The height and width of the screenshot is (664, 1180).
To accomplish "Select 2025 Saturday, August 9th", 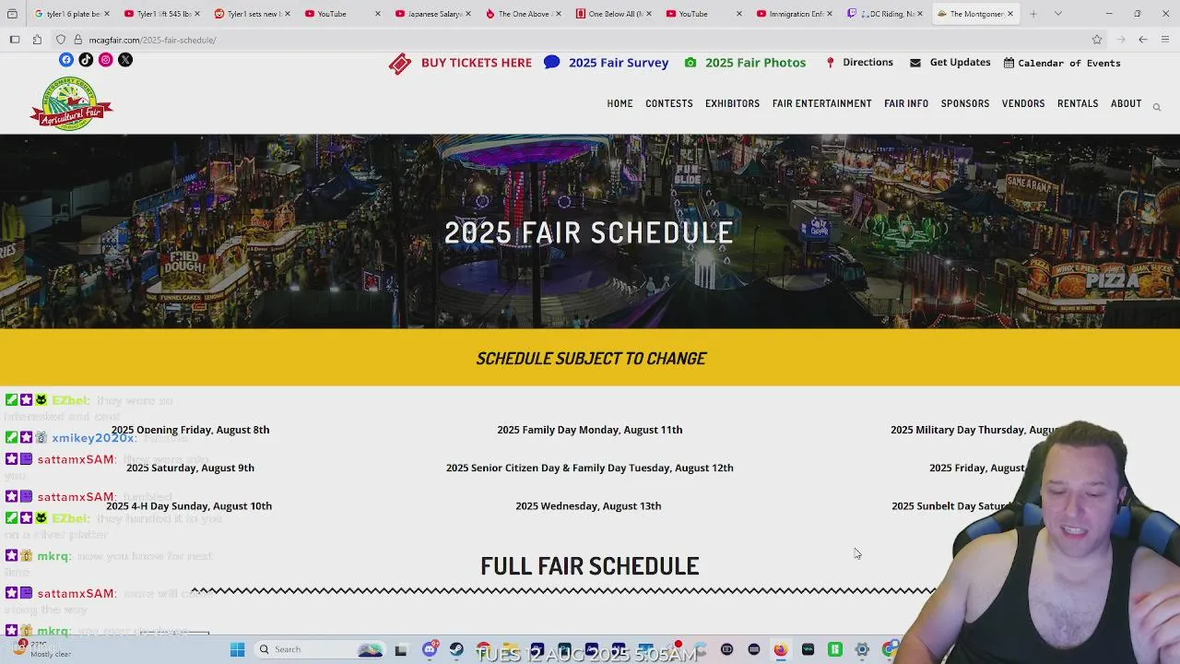I will tap(190, 468).
